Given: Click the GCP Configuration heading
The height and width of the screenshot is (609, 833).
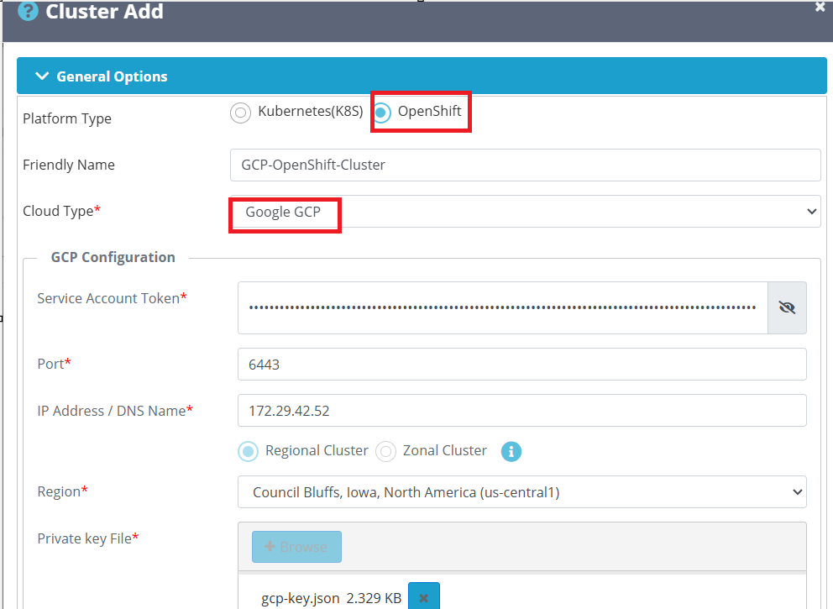Looking at the screenshot, I should point(113,257).
